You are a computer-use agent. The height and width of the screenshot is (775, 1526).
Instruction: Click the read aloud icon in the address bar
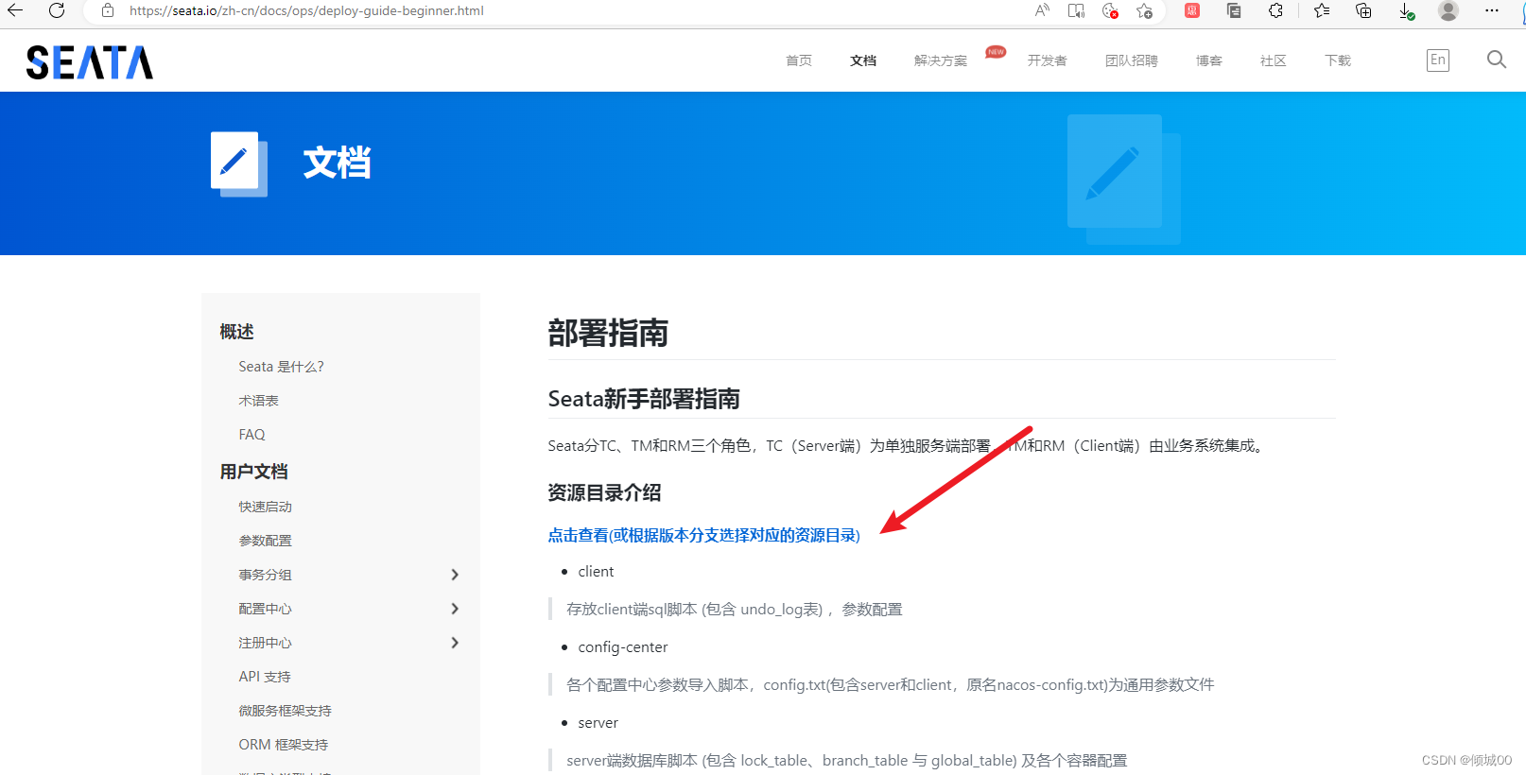1042,10
